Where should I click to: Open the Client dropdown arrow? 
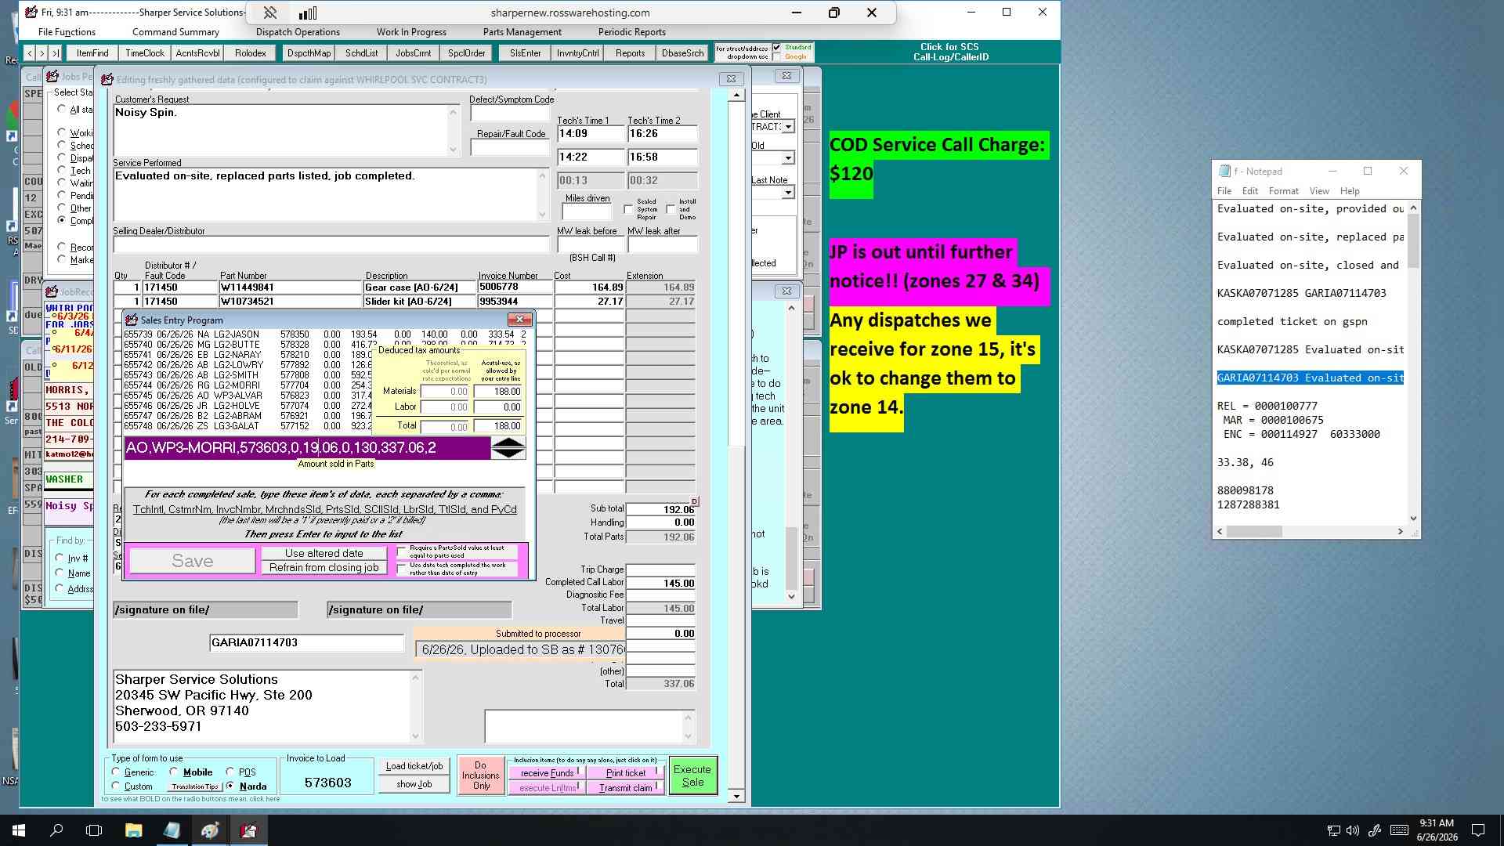coord(788,127)
